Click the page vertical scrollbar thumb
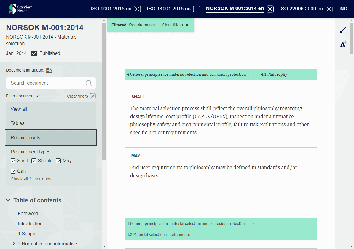This screenshot has height=249, width=354. (352, 38)
